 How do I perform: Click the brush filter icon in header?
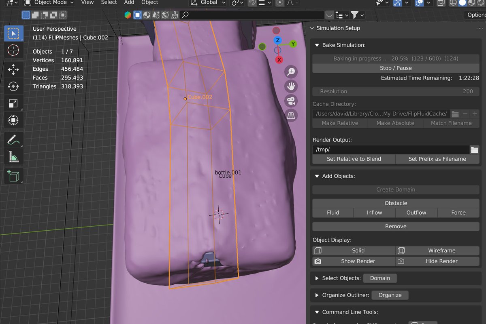point(175,15)
